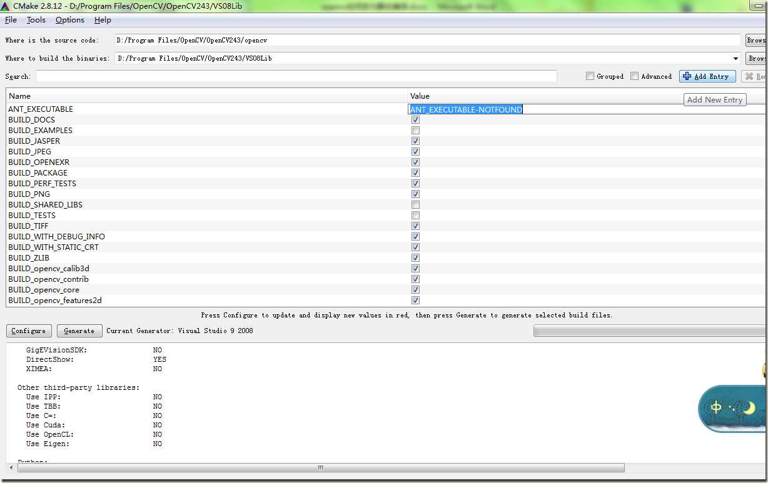Uncheck the BUILD_OPENEXR checkbox
The image size is (768, 483).
(x=415, y=162)
